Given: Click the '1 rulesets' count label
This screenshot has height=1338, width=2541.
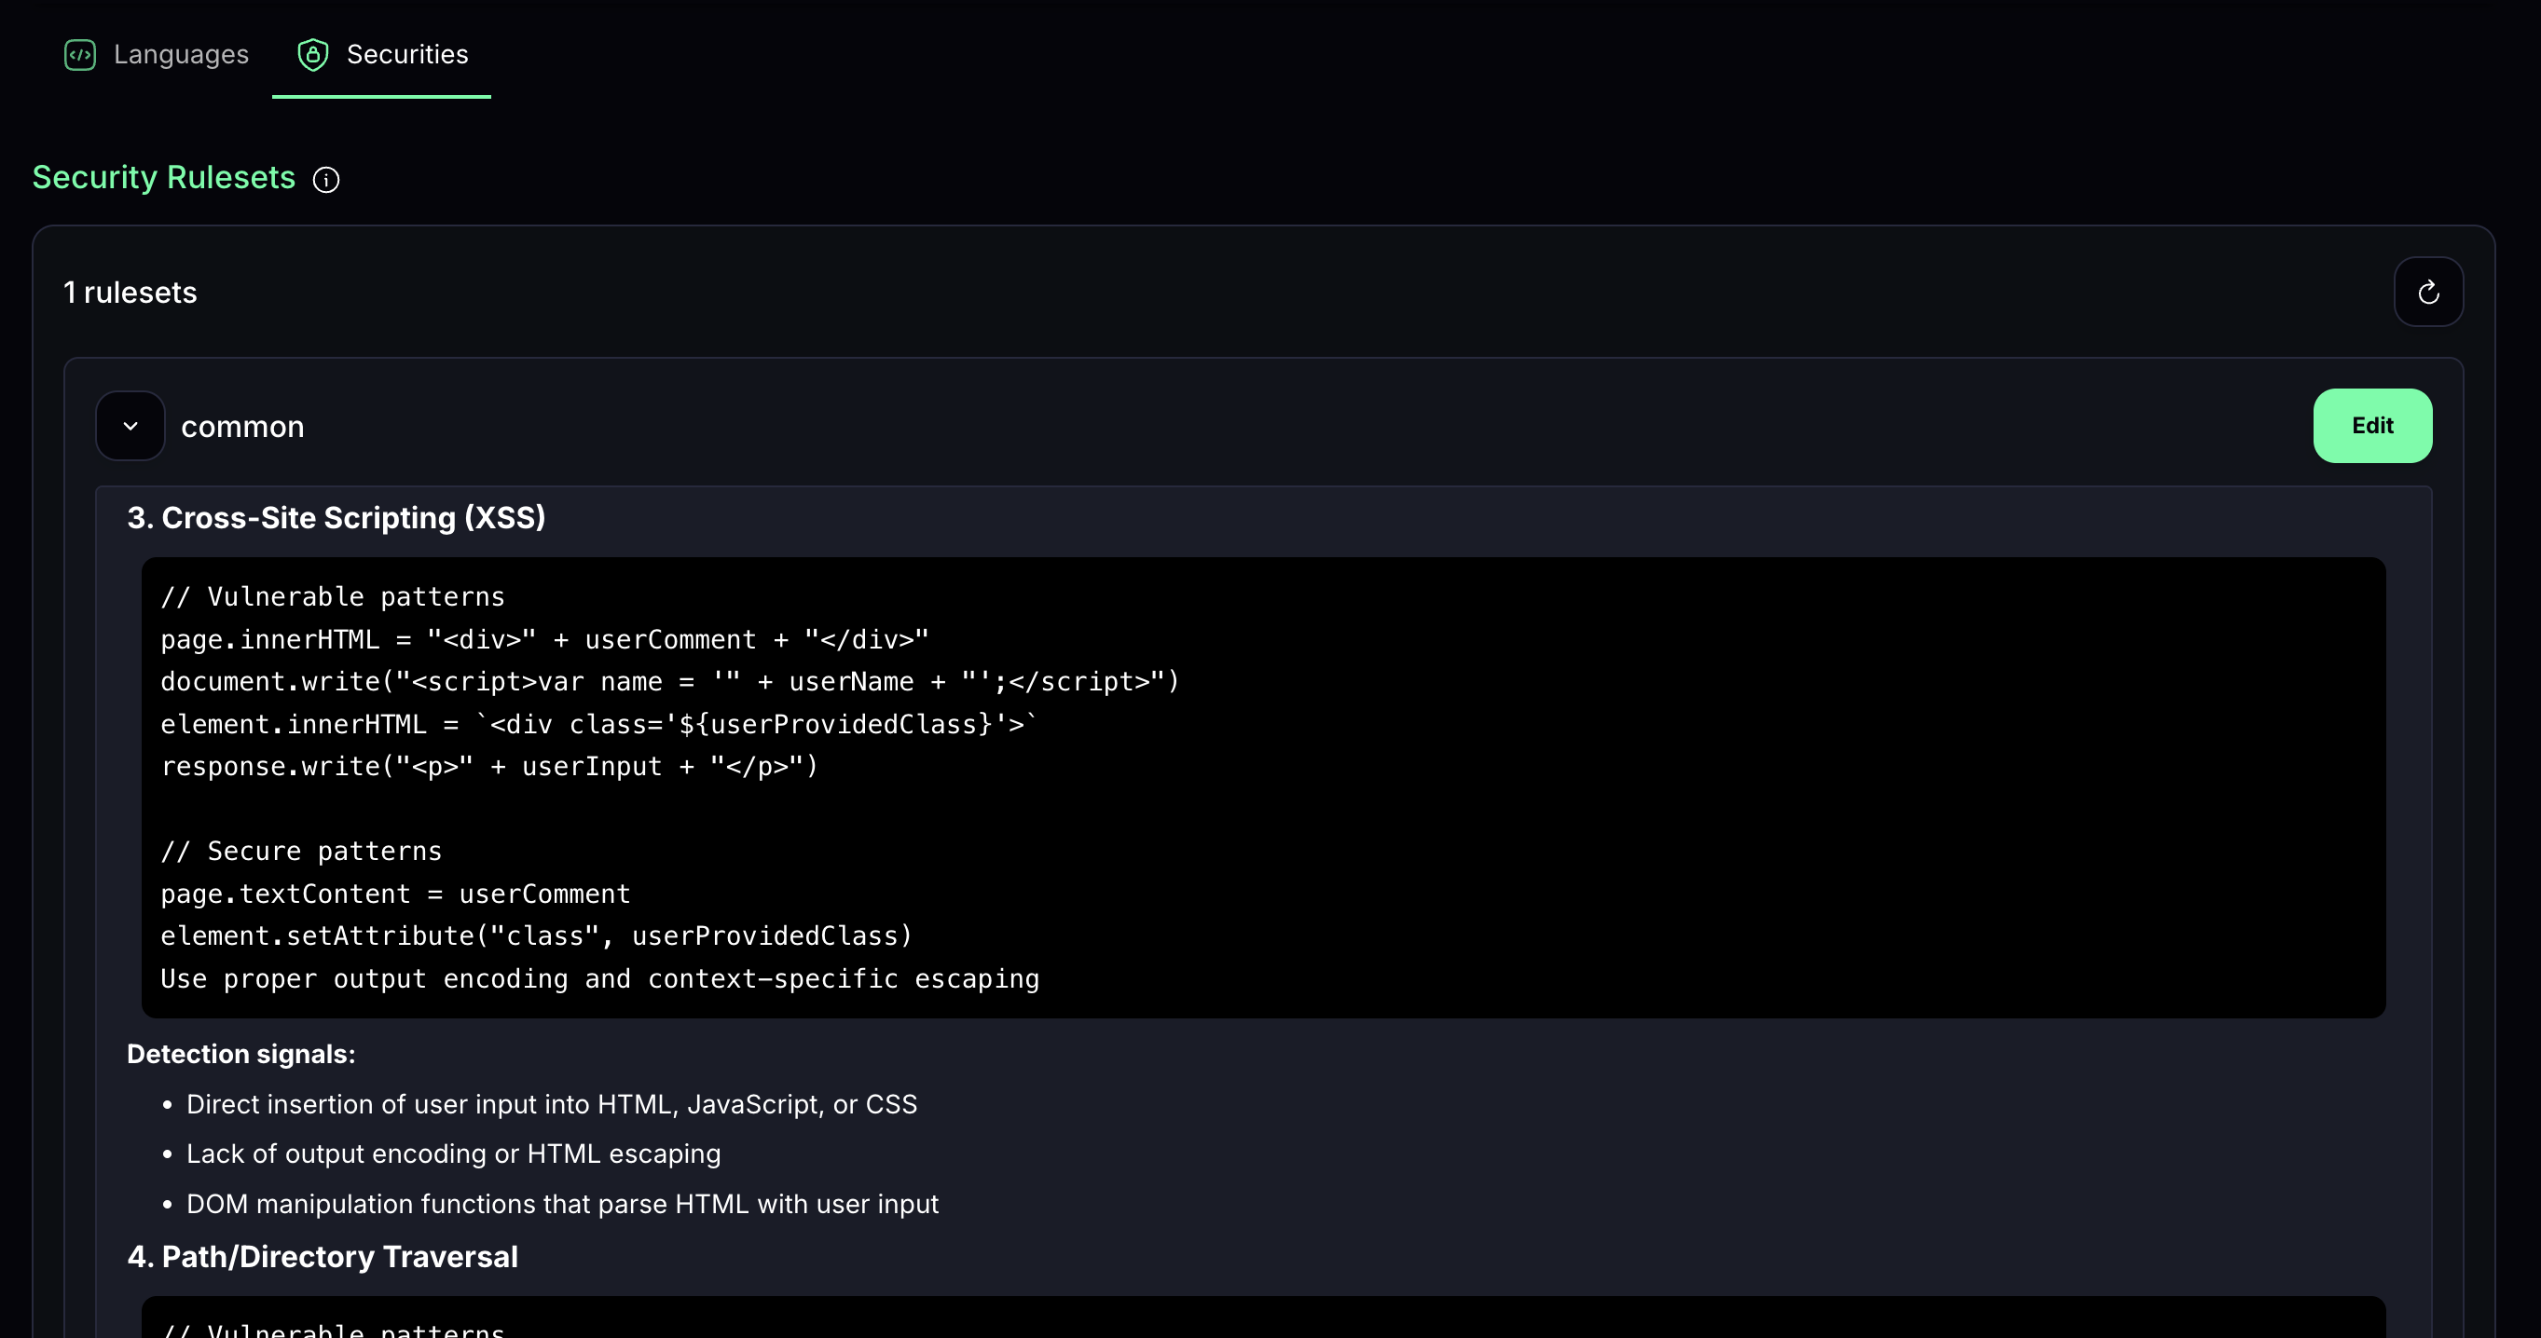Looking at the screenshot, I should tap(130, 293).
